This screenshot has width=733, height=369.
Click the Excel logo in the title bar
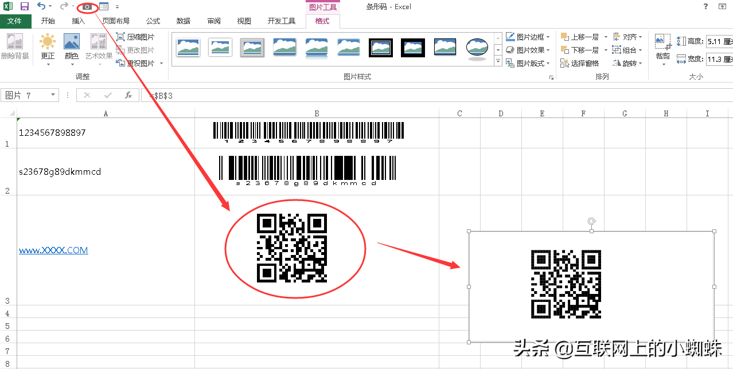(8, 6)
